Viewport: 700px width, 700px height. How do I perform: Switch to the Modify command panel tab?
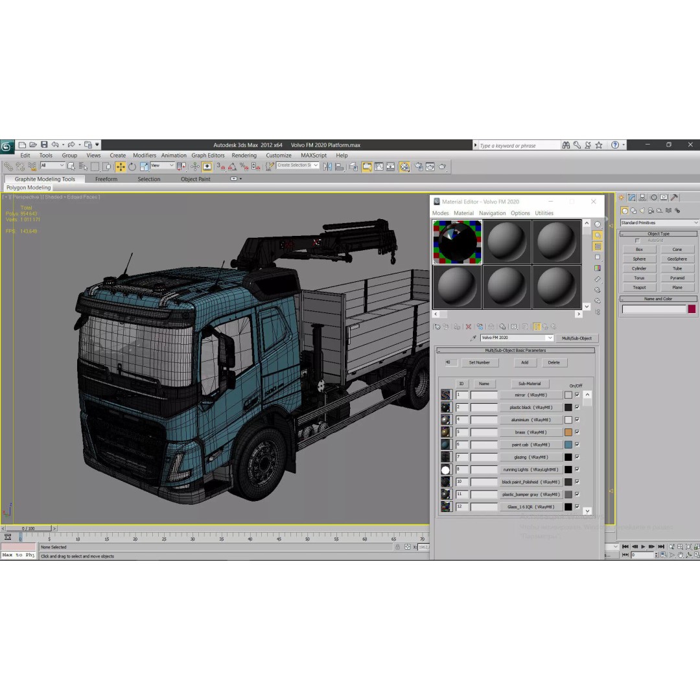point(632,197)
